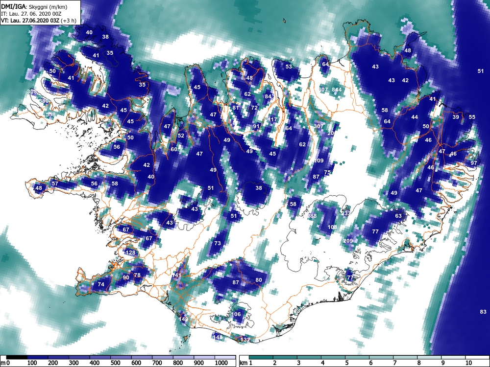
Task: Click the visibility value '84' on the map
Action: [x=268, y=96]
